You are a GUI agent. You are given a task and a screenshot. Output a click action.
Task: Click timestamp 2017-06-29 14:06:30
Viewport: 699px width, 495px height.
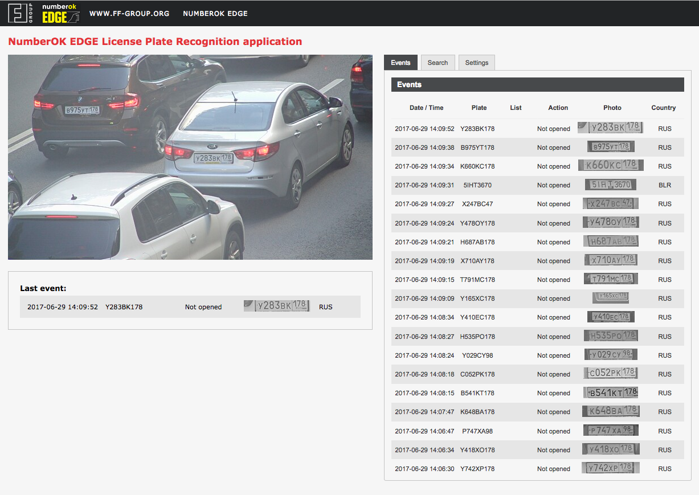[x=424, y=469]
